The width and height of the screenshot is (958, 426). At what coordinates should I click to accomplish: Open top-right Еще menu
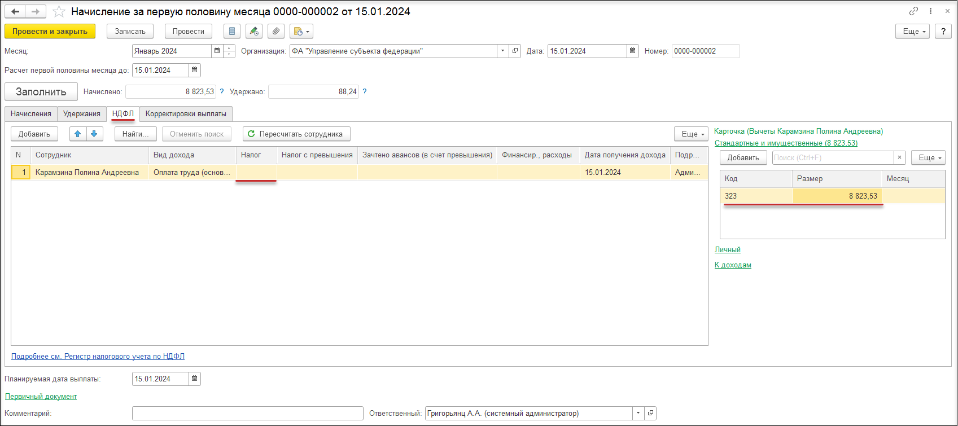click(912, 32)
